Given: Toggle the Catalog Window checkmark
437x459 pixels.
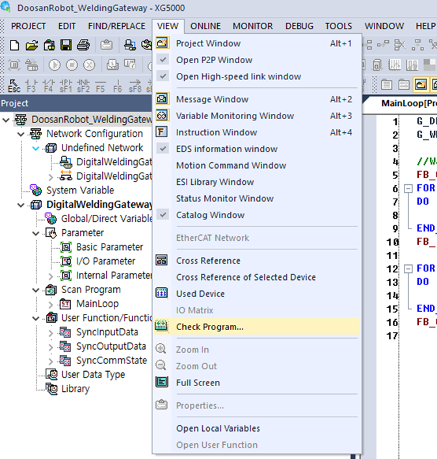Looking at the screenshot, I should pos(210,215).
